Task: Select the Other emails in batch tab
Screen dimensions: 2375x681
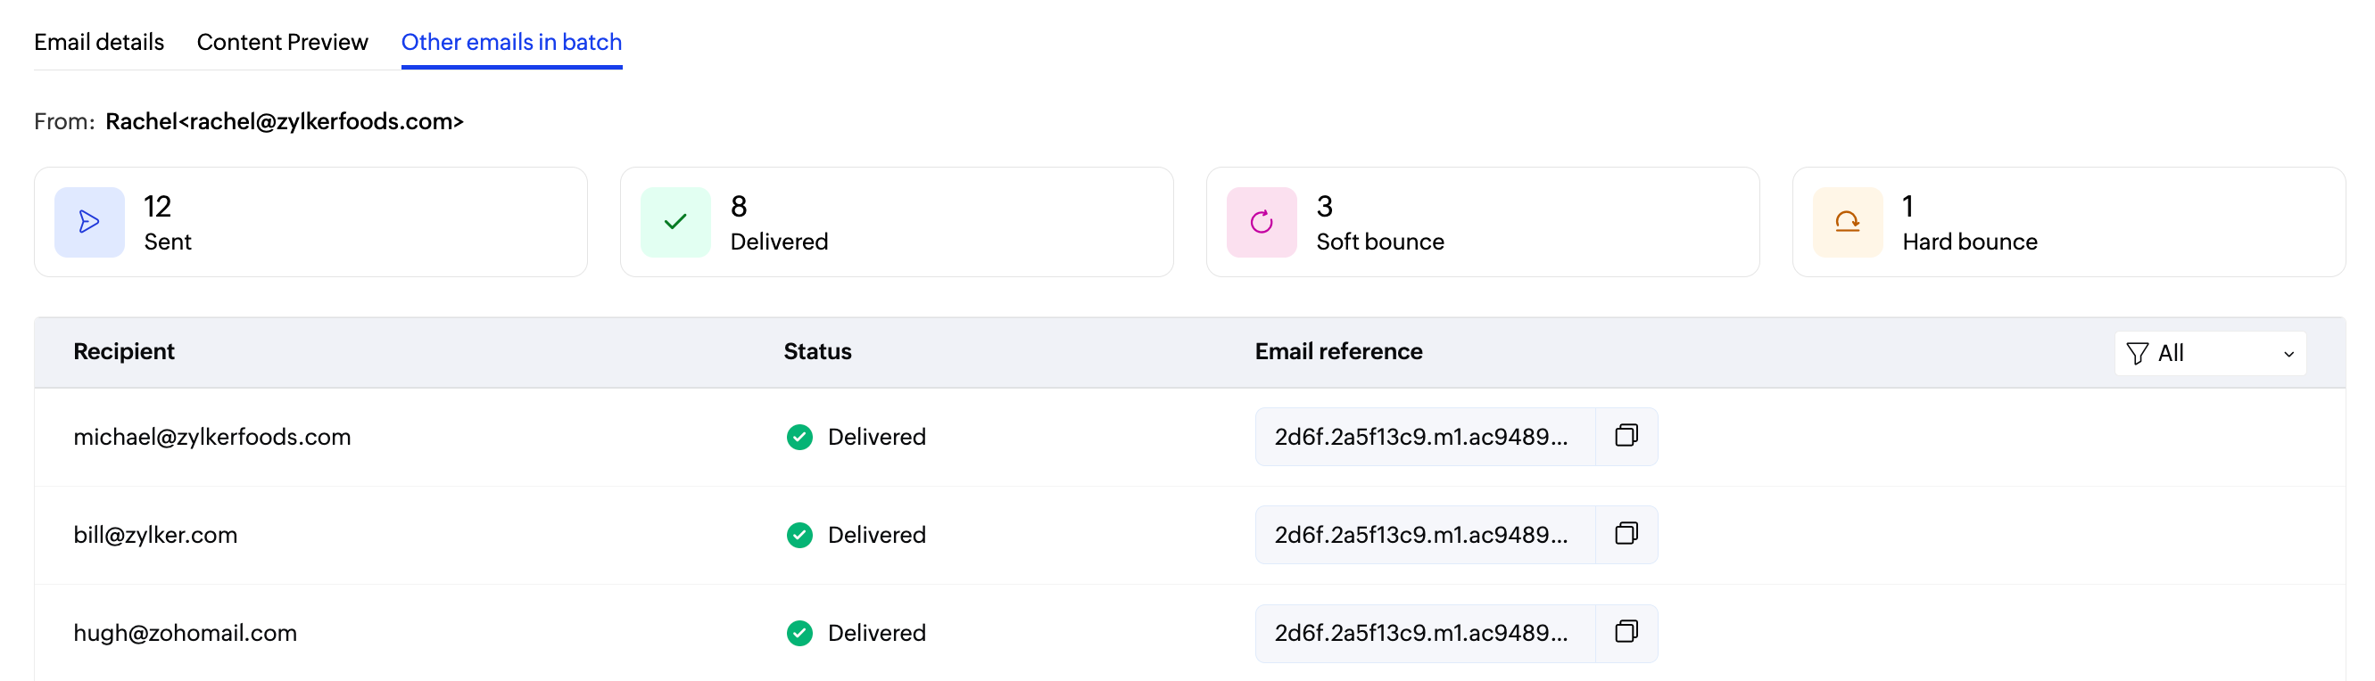Action: (x=510, y=43)
